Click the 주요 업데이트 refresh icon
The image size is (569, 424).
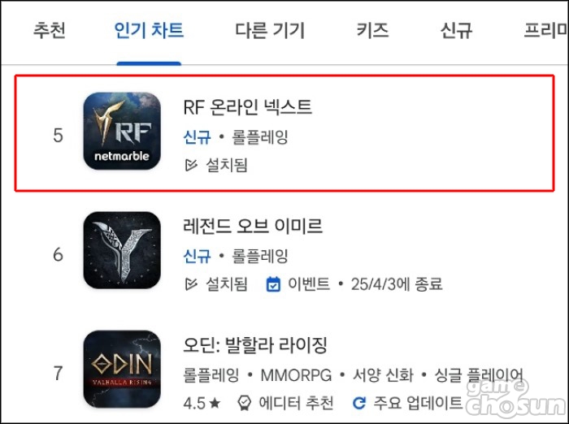359,403
